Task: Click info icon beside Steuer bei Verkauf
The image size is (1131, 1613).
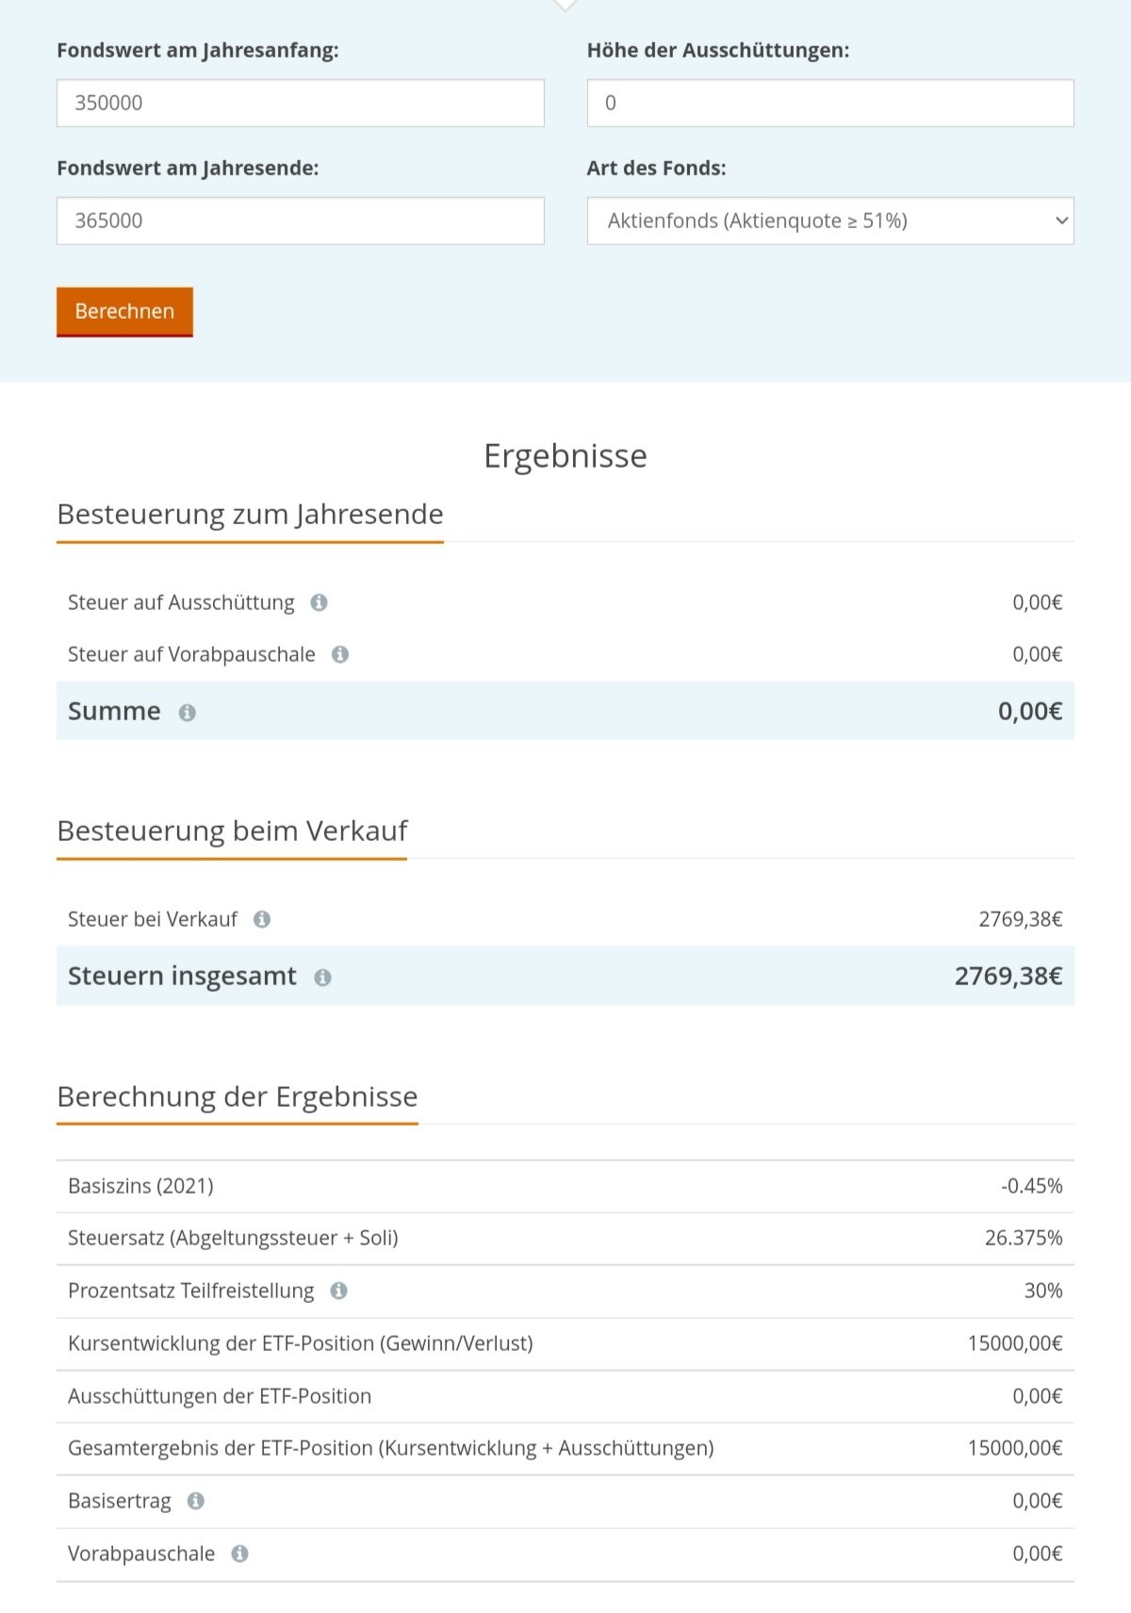Action: tap(262, 919)
